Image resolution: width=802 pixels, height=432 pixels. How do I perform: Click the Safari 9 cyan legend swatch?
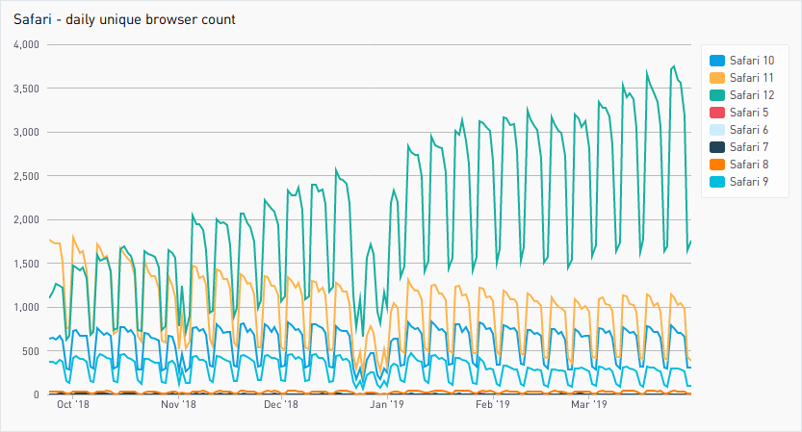[717, 182]
